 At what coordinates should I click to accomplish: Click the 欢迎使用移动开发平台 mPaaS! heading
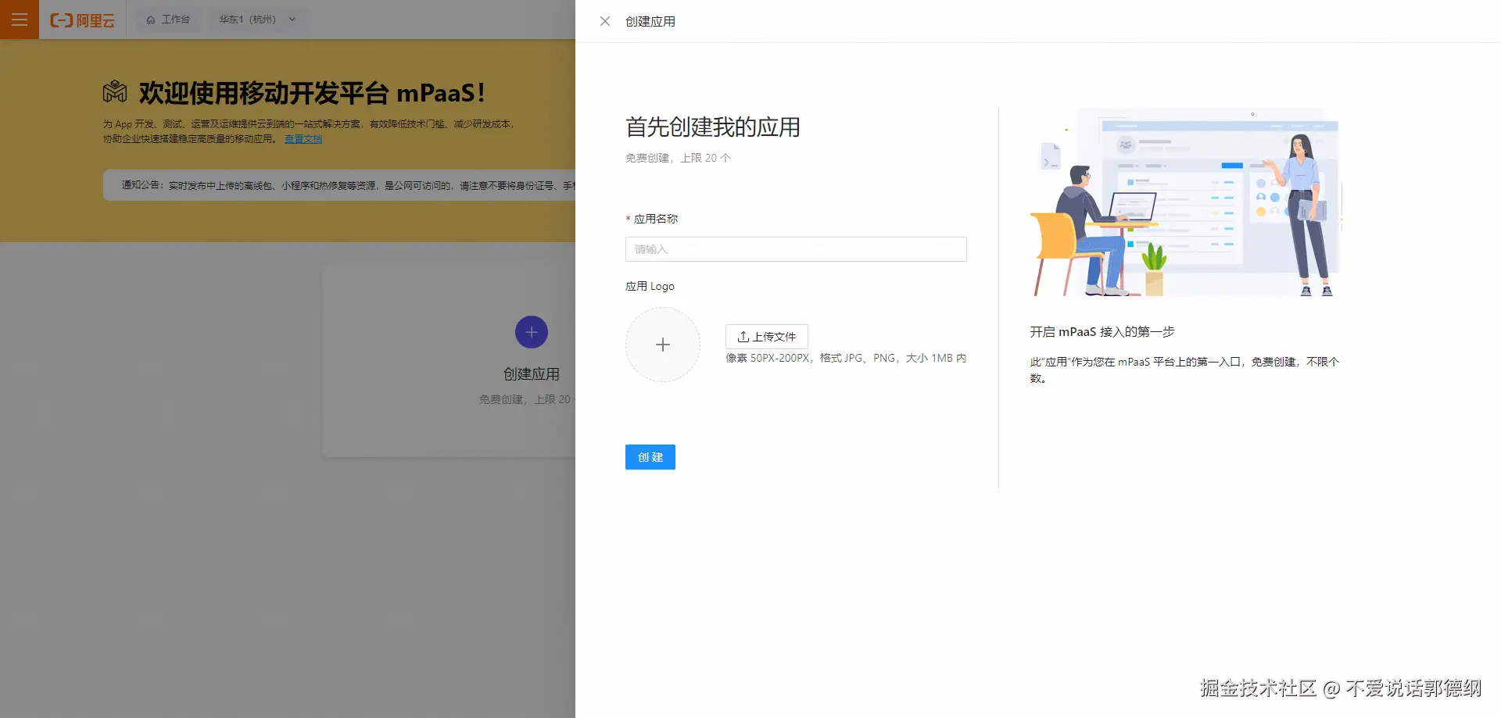(312, 93)
